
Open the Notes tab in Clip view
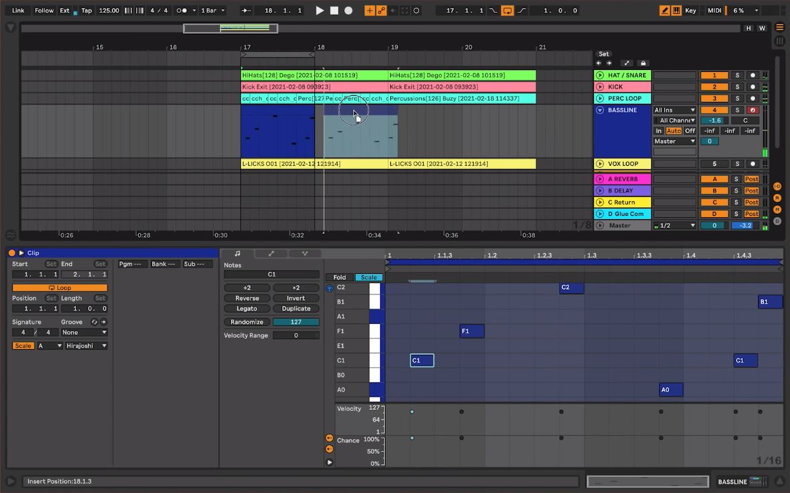[x=238, y=254]
